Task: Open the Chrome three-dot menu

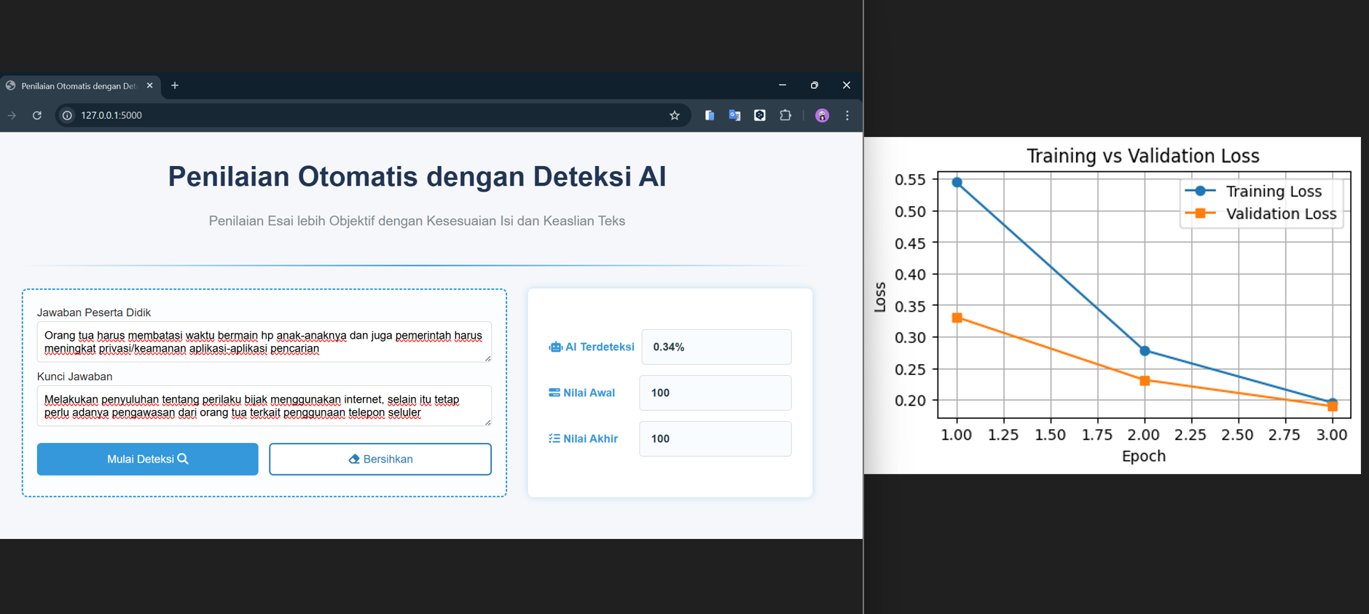Action: click(847, 115)
